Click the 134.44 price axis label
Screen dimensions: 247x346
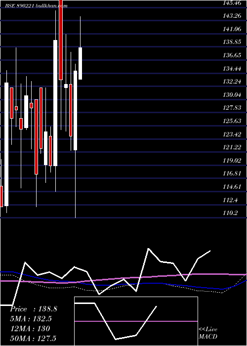233,69
